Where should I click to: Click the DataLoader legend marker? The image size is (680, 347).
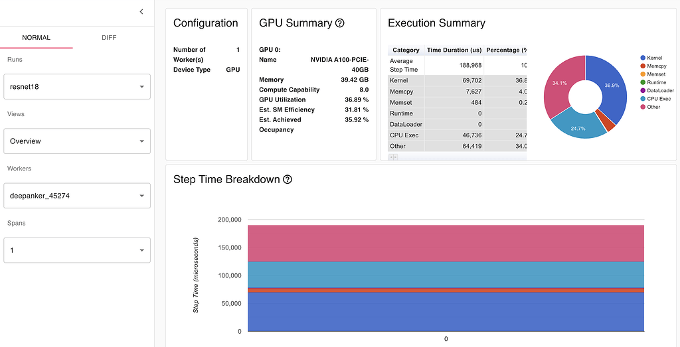[643, 91]
